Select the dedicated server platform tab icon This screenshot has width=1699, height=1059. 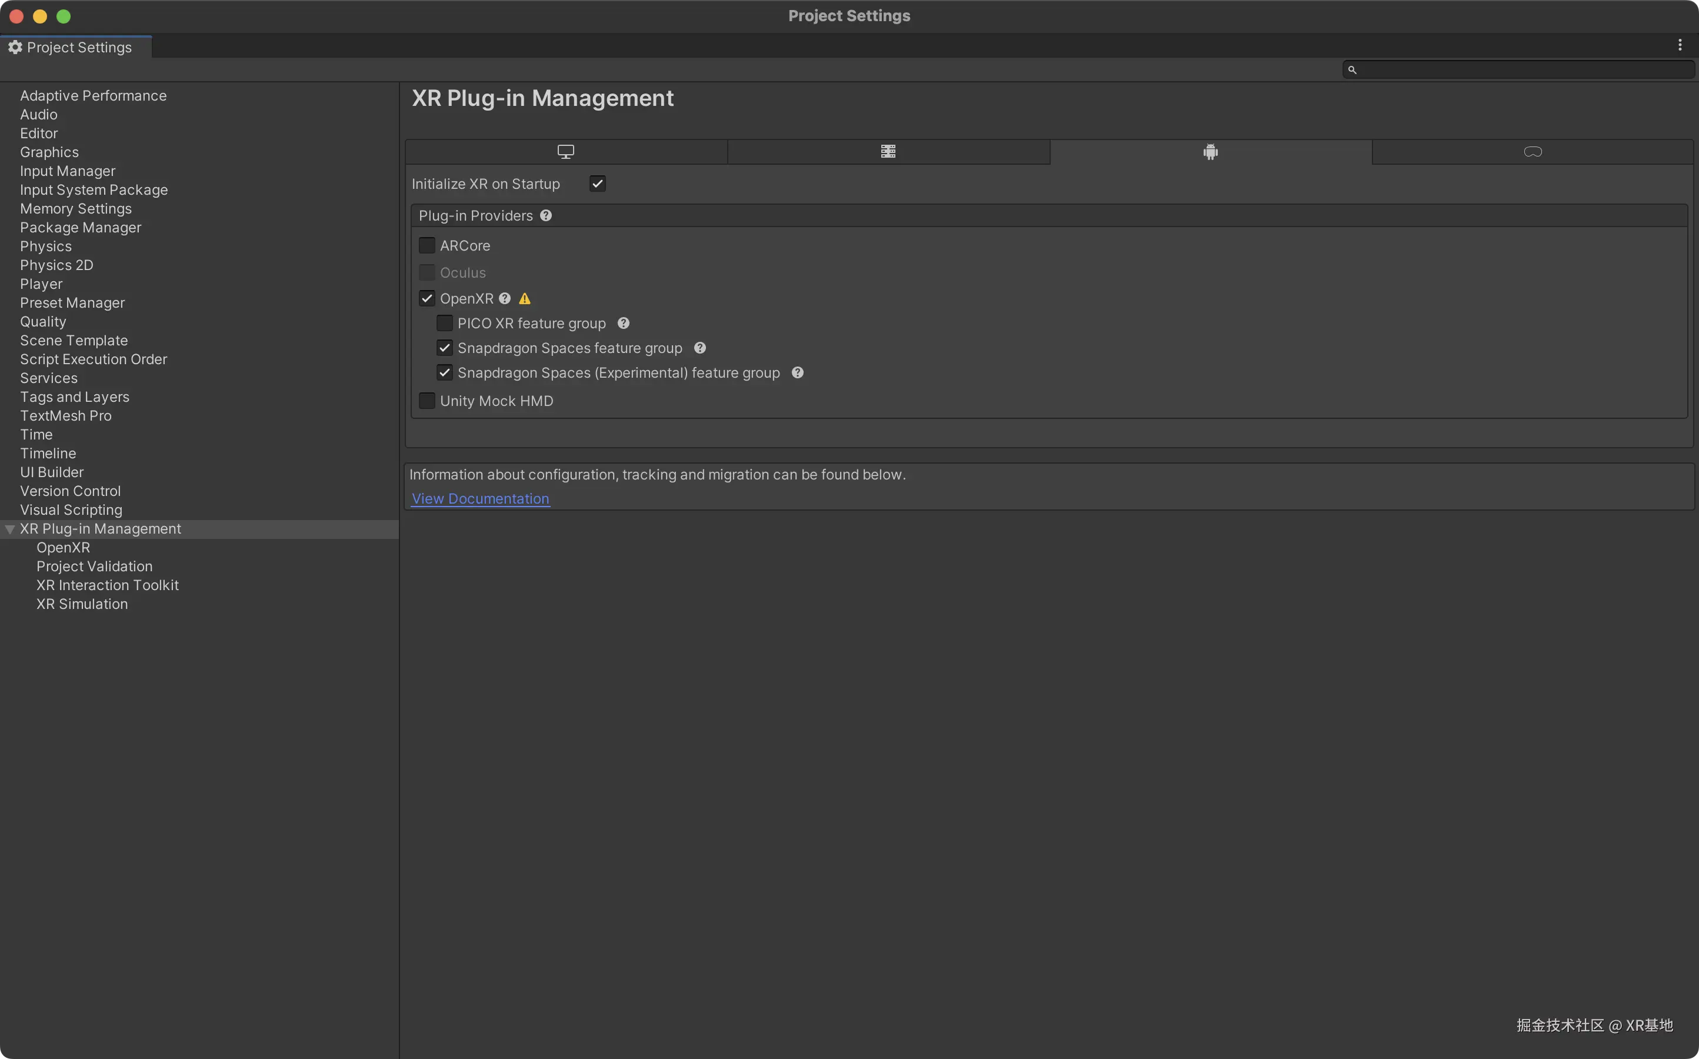tap(888, 151)
